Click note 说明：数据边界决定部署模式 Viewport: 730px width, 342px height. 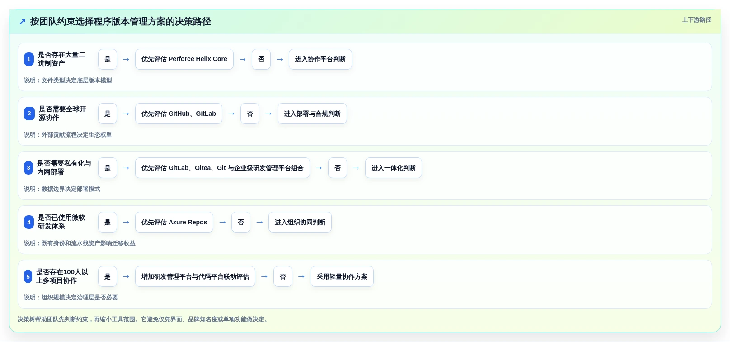tap(62, 189)
